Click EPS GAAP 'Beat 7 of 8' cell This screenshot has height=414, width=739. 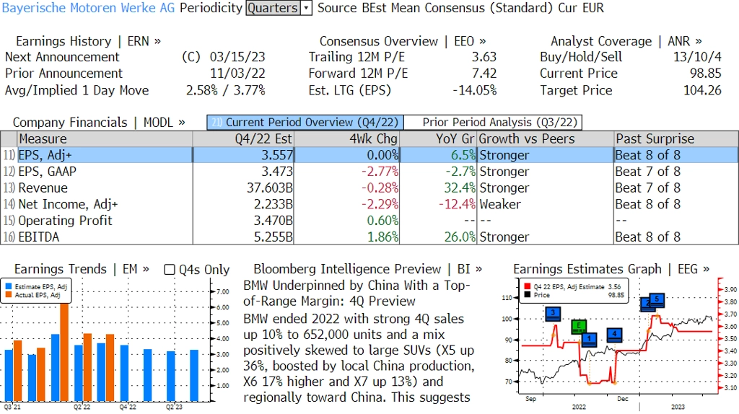pyautogui.click(x=648, y=172)
